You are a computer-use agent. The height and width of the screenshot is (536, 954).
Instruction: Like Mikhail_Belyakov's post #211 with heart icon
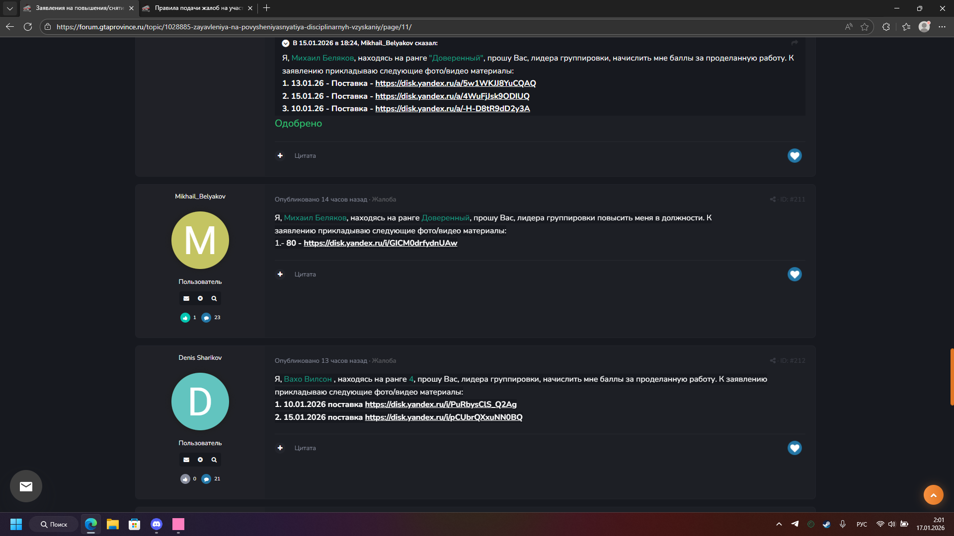(x=794, y=274)
